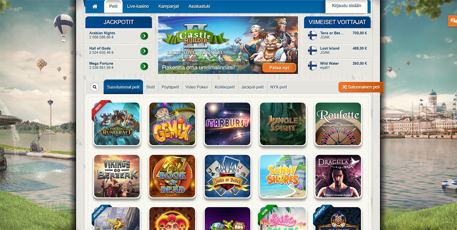
Task: Play Arabian Nights jackpot green arrow
Action: pos(144,36)
